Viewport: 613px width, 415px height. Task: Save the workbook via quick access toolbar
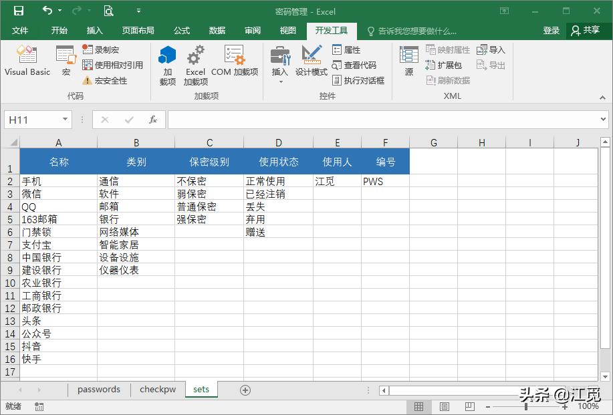[18, 11]
